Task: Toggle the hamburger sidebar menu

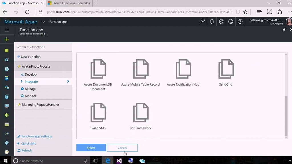Action: [x=7, y=30]
